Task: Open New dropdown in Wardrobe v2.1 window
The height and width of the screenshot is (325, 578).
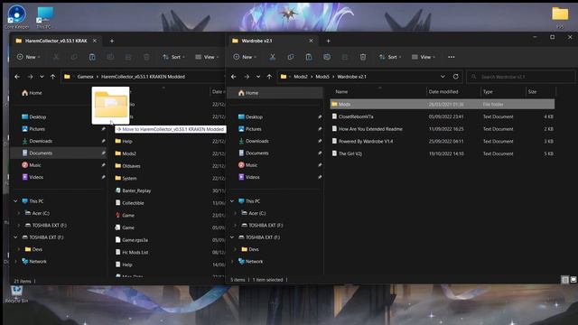Action: click(245, 57)
